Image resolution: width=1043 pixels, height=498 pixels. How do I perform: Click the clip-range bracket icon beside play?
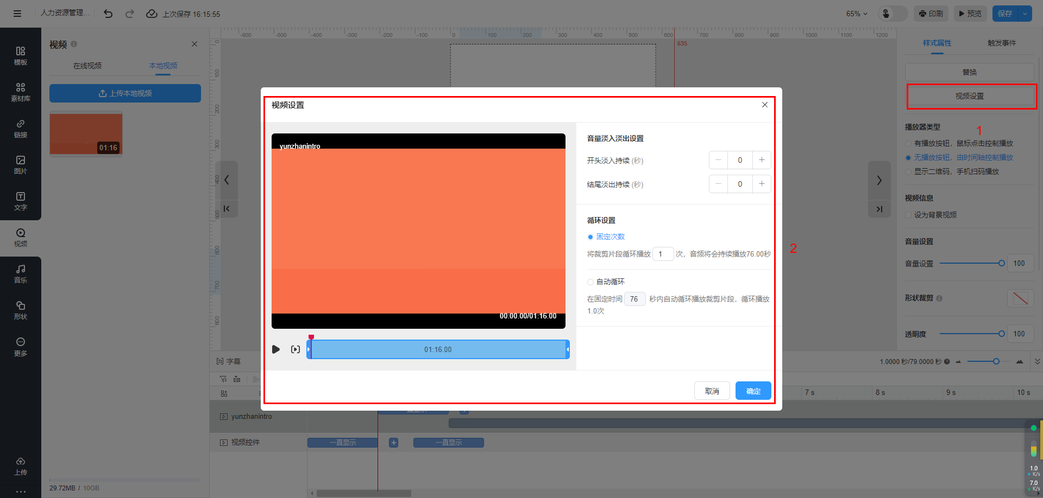pyautogui.click(x=295, y=349)
